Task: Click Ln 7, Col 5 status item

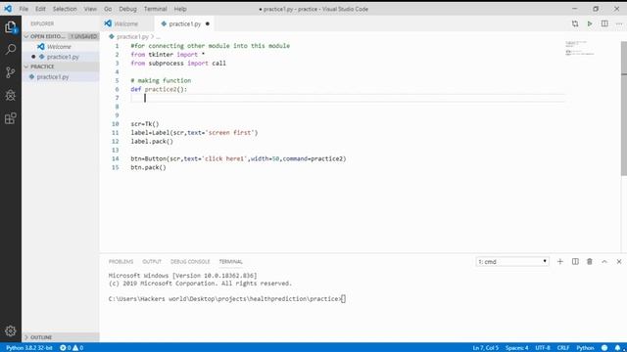Action: pyautogui.click(x=486, y=348)
